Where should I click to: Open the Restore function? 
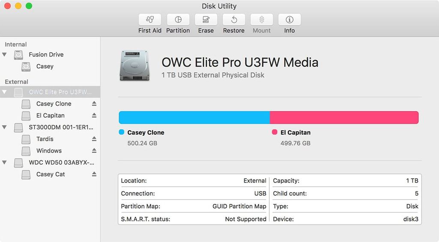click(234, 20)
